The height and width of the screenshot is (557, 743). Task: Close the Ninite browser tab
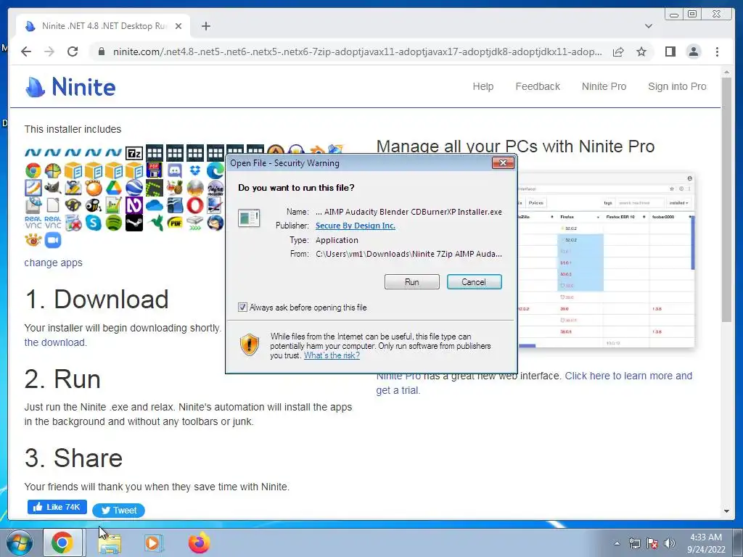[178, 26]
